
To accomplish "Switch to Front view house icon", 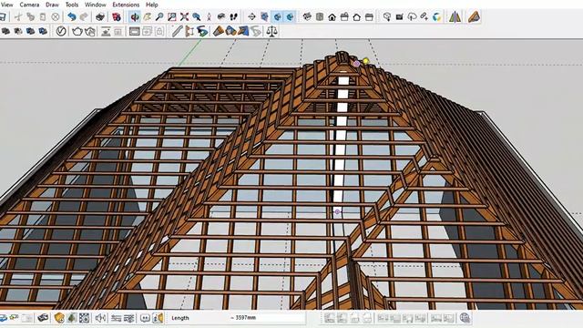I will tap(332, 16).
